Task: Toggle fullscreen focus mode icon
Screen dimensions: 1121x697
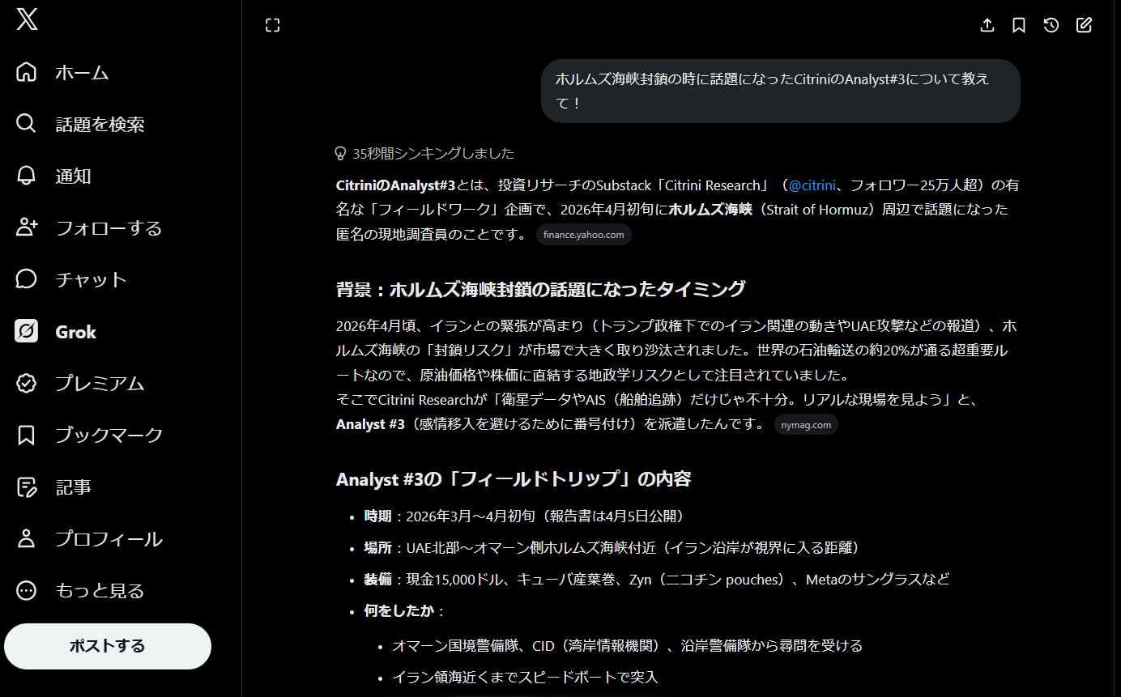Action: click(x=273, y=25)
